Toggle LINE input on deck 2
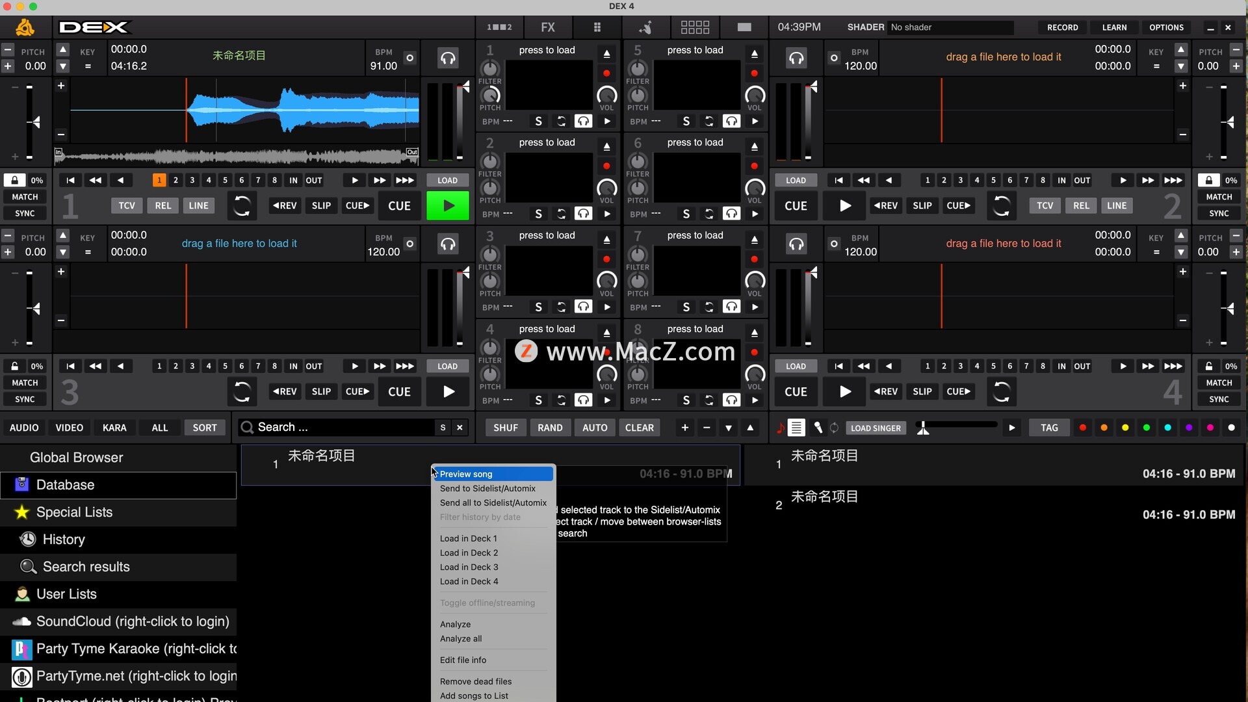Image resolution: width=1248 pixels, height=702 pixels. pos(1117,205)
